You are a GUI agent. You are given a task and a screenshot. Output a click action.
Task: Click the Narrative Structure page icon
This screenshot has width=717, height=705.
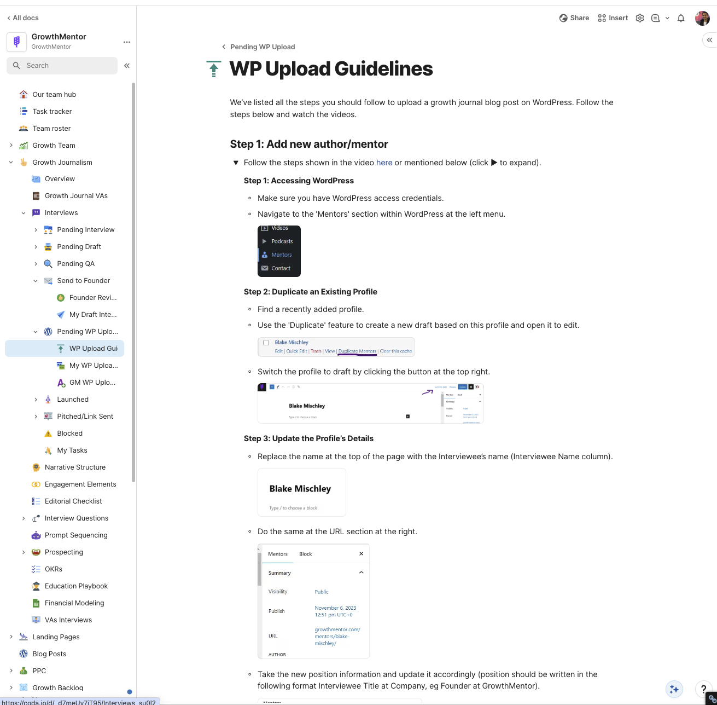36,467
